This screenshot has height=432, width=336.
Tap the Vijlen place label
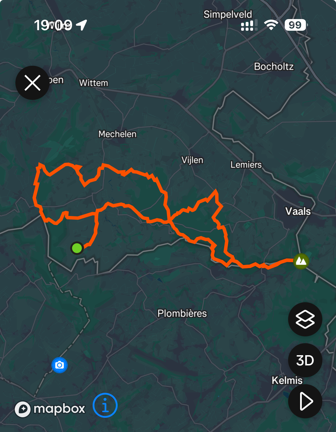pos(192,160)
